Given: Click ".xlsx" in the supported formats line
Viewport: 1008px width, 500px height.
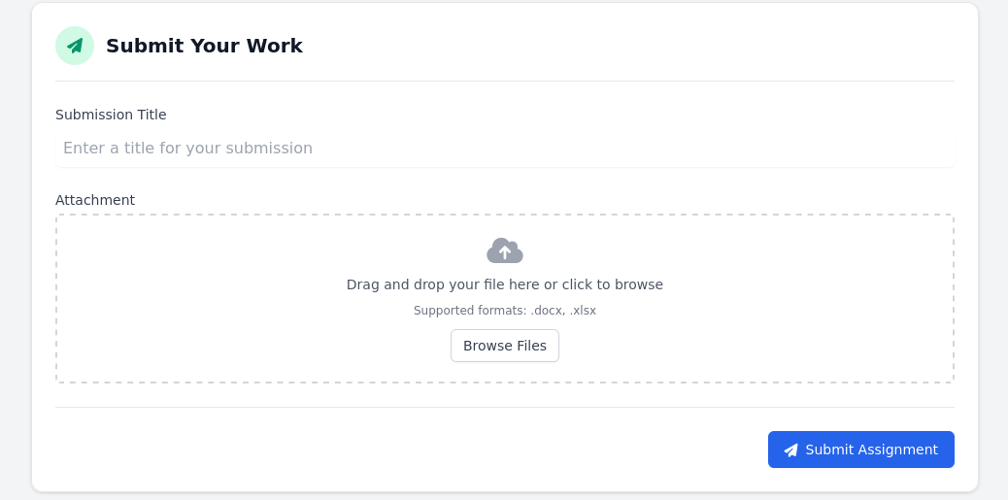Looking at the screenshot, I should [583, 311].
